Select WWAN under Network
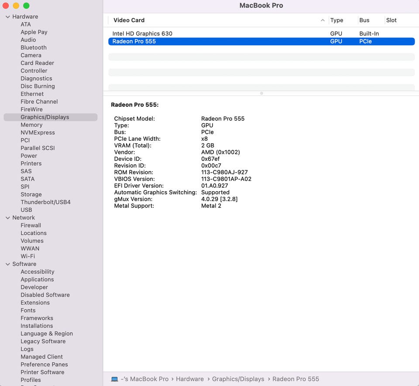419x386 pixels. tap(30, 249)
